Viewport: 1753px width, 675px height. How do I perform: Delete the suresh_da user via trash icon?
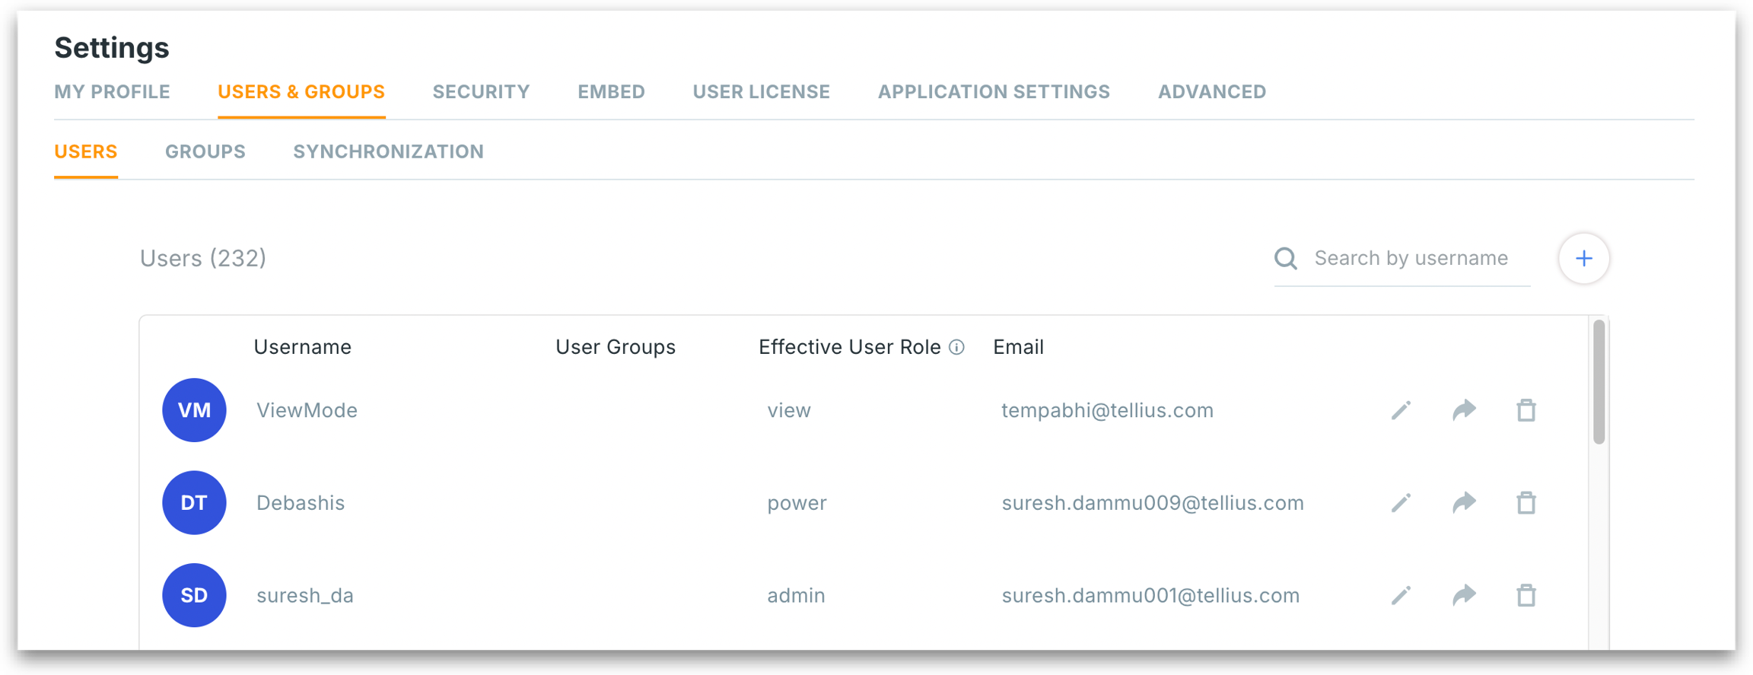(x=1526, y=595)
